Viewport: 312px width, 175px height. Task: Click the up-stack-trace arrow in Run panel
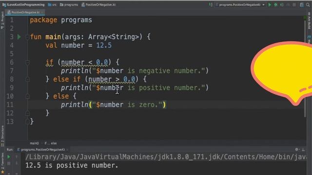coord(17,157)
